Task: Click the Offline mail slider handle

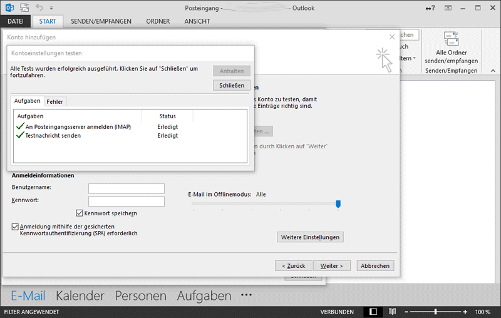Action: click(338, 204)
